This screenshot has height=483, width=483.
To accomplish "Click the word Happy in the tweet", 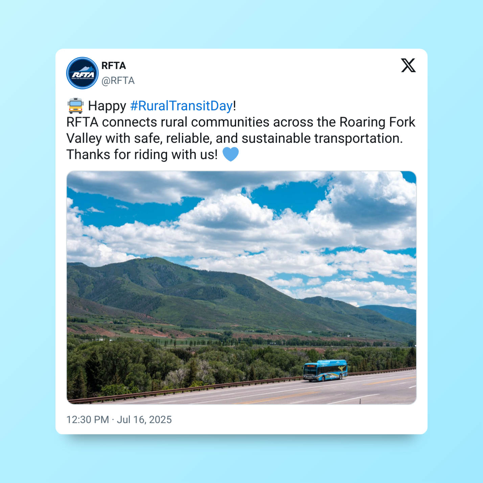I will pos(107,106).
